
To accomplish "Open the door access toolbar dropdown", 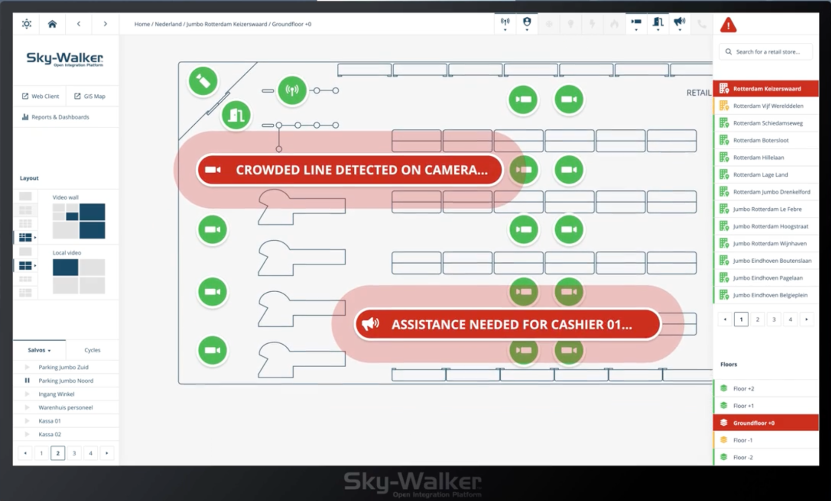I will (658, 23).
